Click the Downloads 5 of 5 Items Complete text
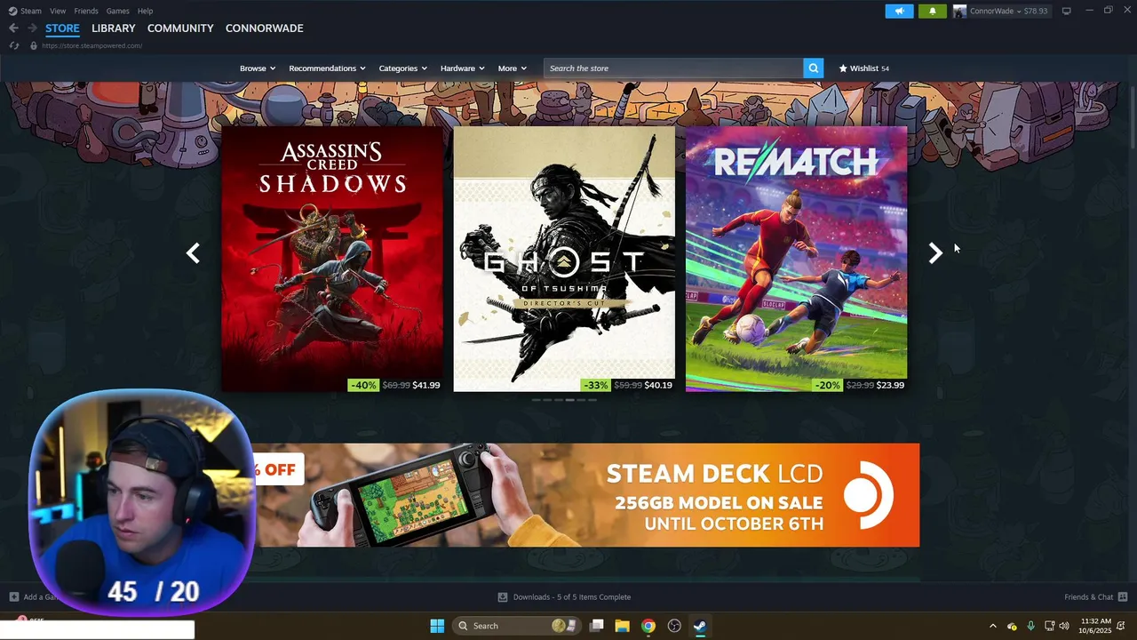This screenshot has height=640, width=1137. click(572, 597)
